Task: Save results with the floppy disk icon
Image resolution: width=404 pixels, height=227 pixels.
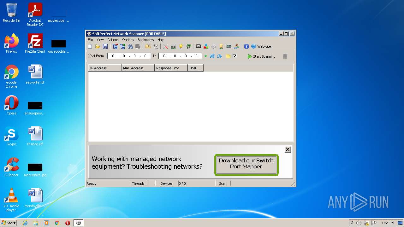Action: tap(105, 46)
